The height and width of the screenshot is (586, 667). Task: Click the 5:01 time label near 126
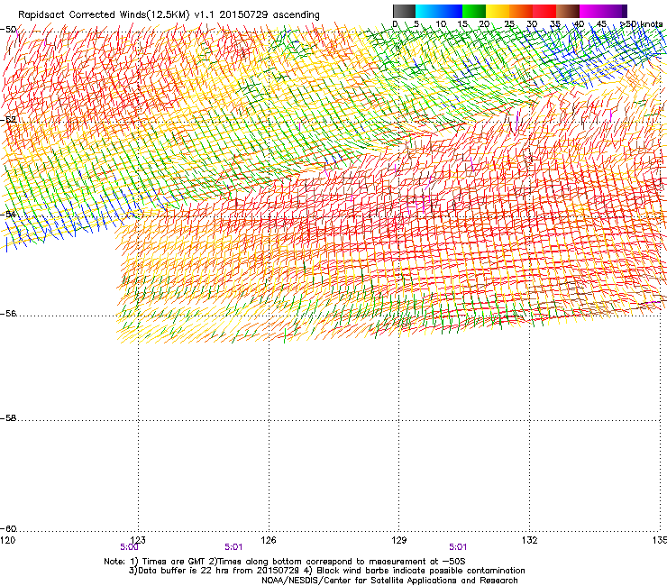[233, 547]
